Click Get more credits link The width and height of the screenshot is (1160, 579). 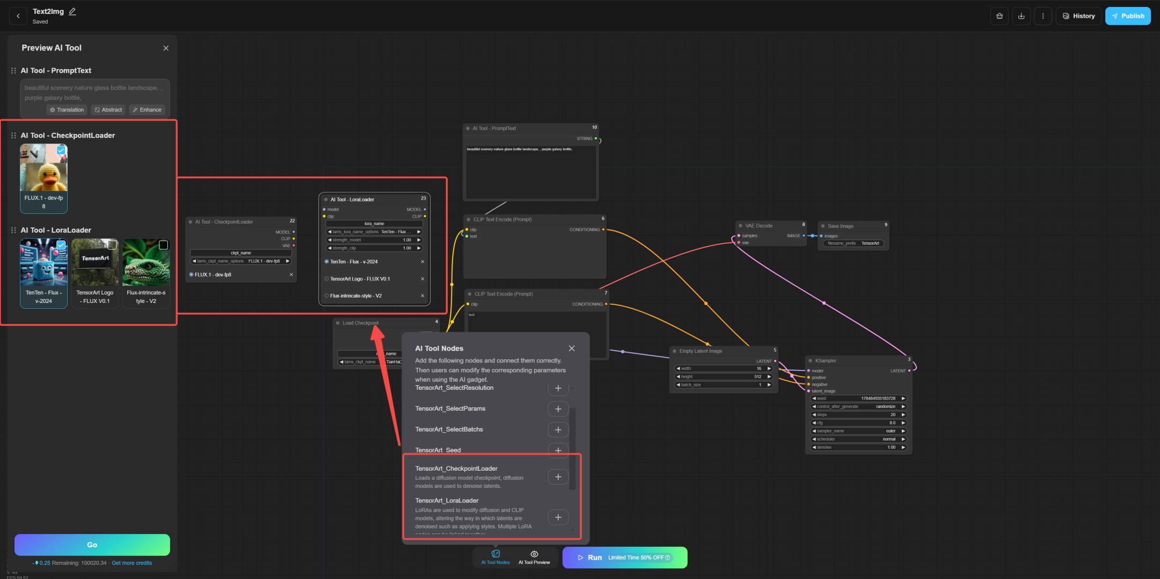coord(132,563)
